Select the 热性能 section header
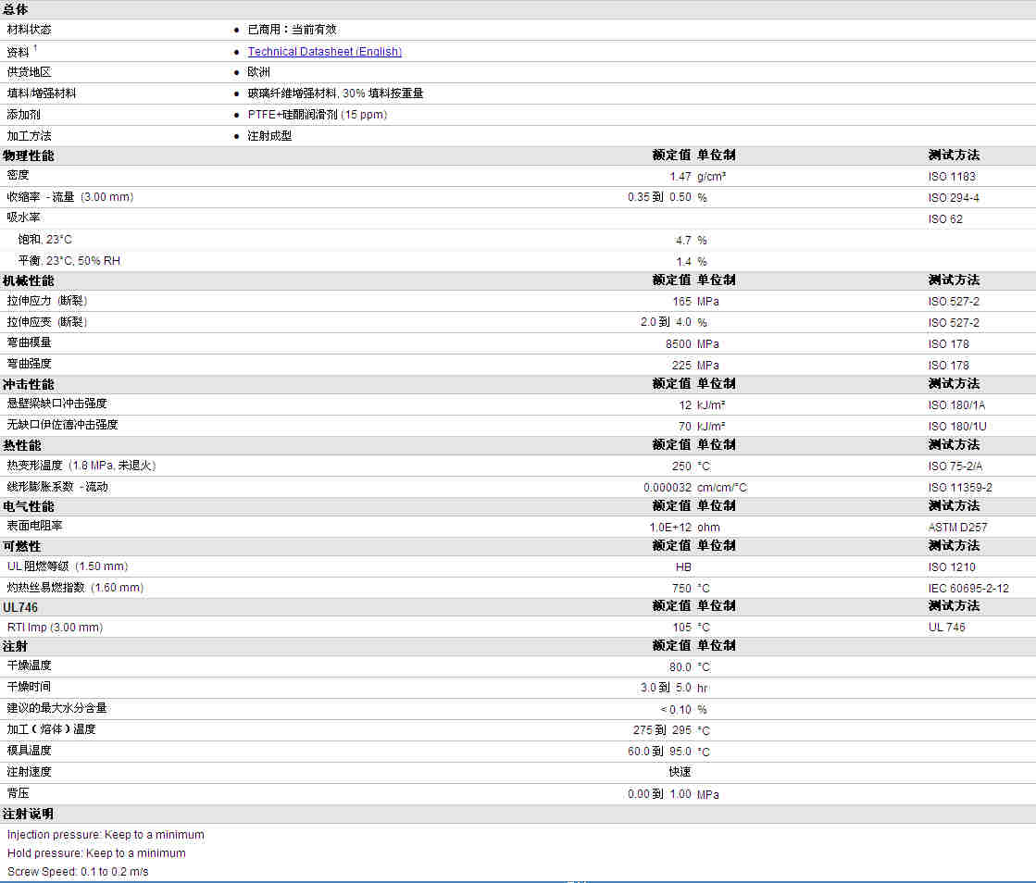Viewport: 1036px width, 883px height. pos(22,445)
